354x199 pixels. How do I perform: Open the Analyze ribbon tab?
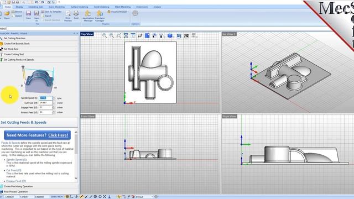tap(157, 7)
